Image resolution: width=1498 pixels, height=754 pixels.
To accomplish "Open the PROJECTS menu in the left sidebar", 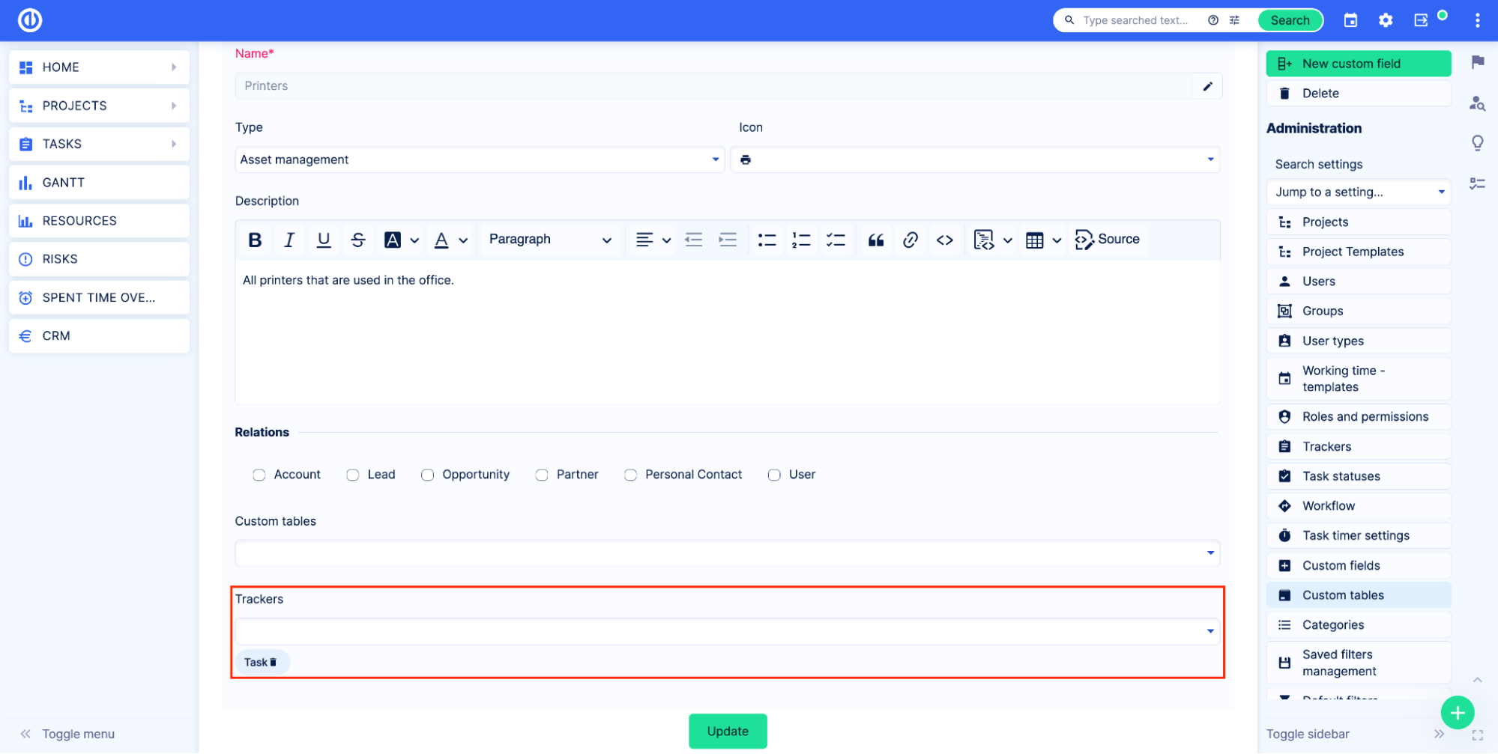I will (x=98, y=106).
